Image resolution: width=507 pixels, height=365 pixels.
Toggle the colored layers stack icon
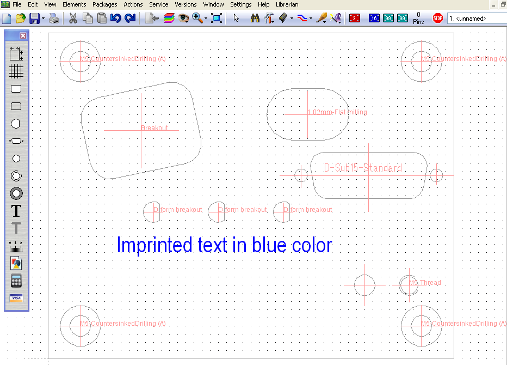click(x=169, y=18)
